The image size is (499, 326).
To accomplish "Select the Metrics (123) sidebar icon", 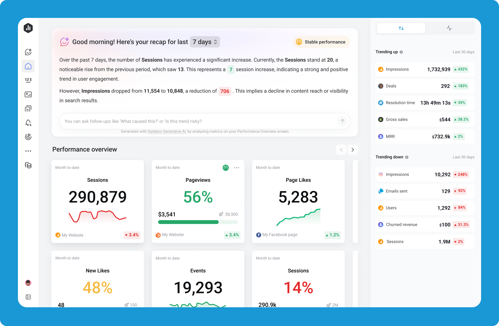I will click(x=28, y=80).
